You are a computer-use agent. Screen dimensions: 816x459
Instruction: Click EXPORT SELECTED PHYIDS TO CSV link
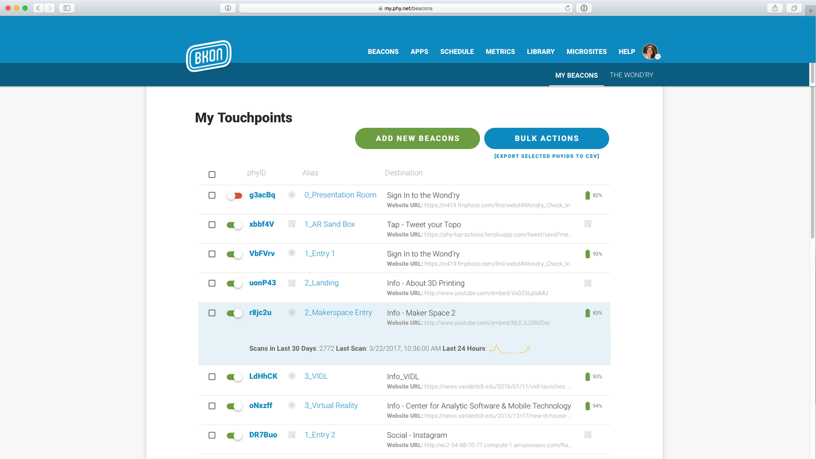click(547, 156)
